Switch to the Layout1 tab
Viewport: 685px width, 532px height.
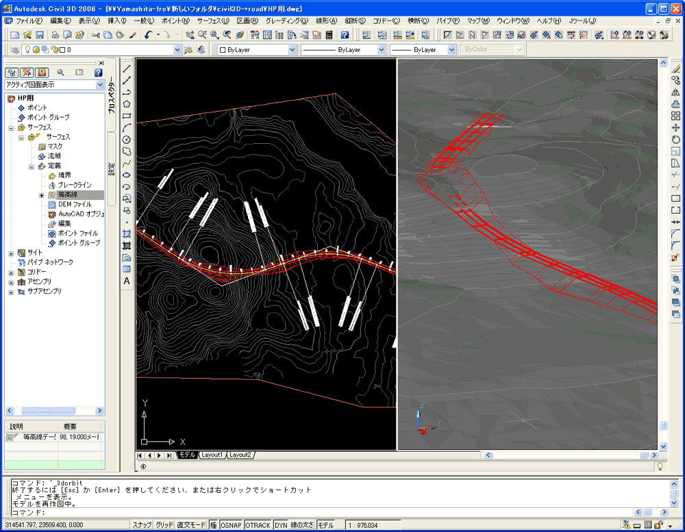coord(211,455)
